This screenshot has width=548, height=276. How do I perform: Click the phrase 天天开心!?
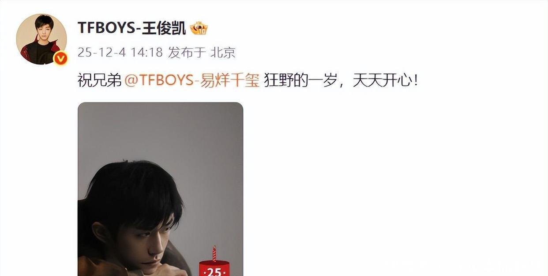click(x=385, y=80)
